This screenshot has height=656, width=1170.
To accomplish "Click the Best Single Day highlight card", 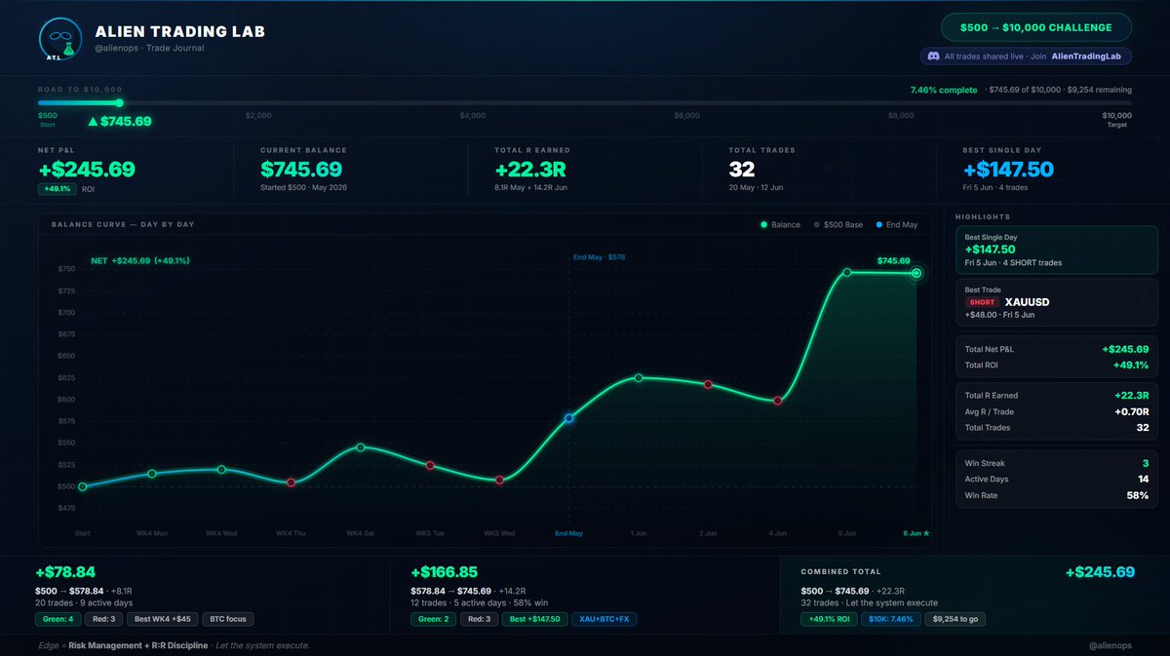I will pos(1057,249).
